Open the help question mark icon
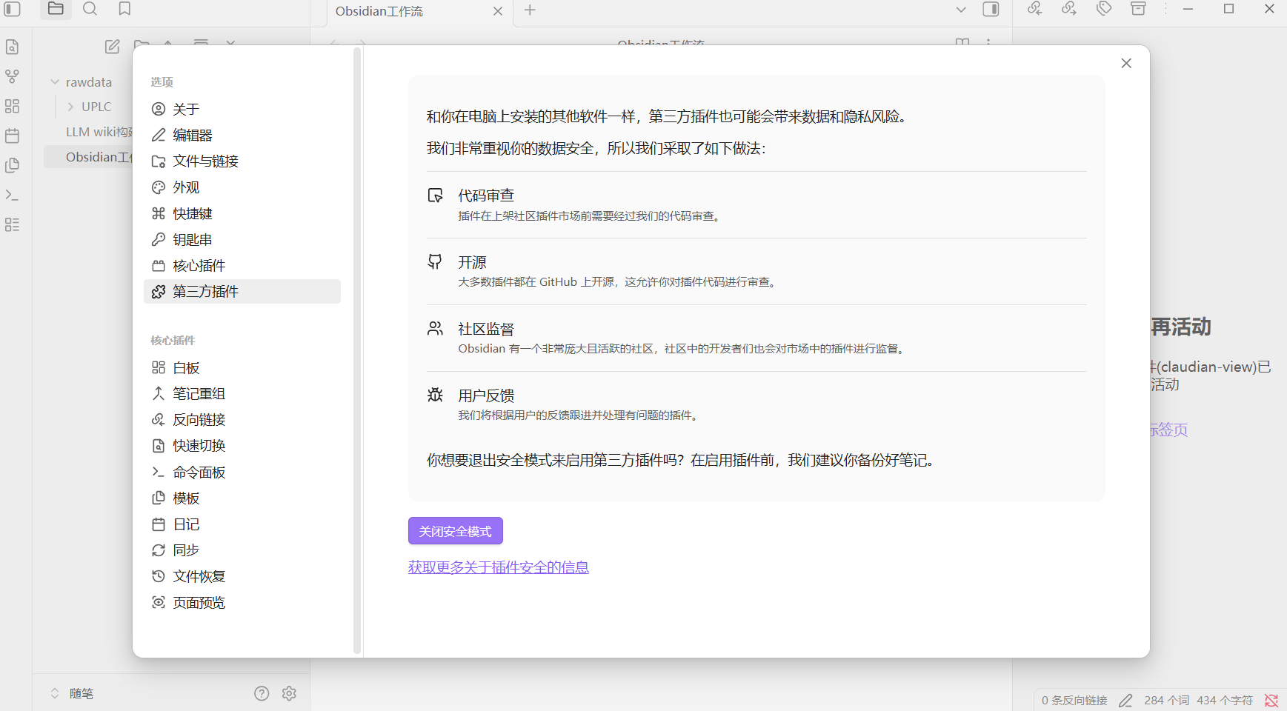The image size is (1287, 711). 262,693
